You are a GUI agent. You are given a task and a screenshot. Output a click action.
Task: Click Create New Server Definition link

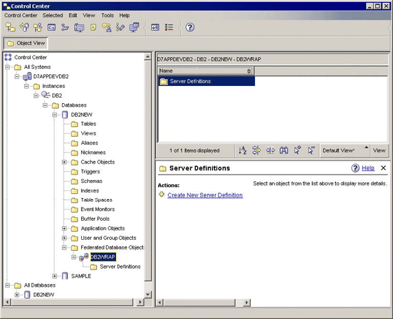(x=205, y=195)
